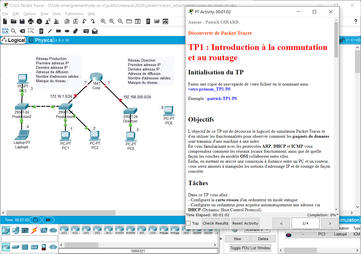
Task: Select the End Devices category
Action: point(15,230)
